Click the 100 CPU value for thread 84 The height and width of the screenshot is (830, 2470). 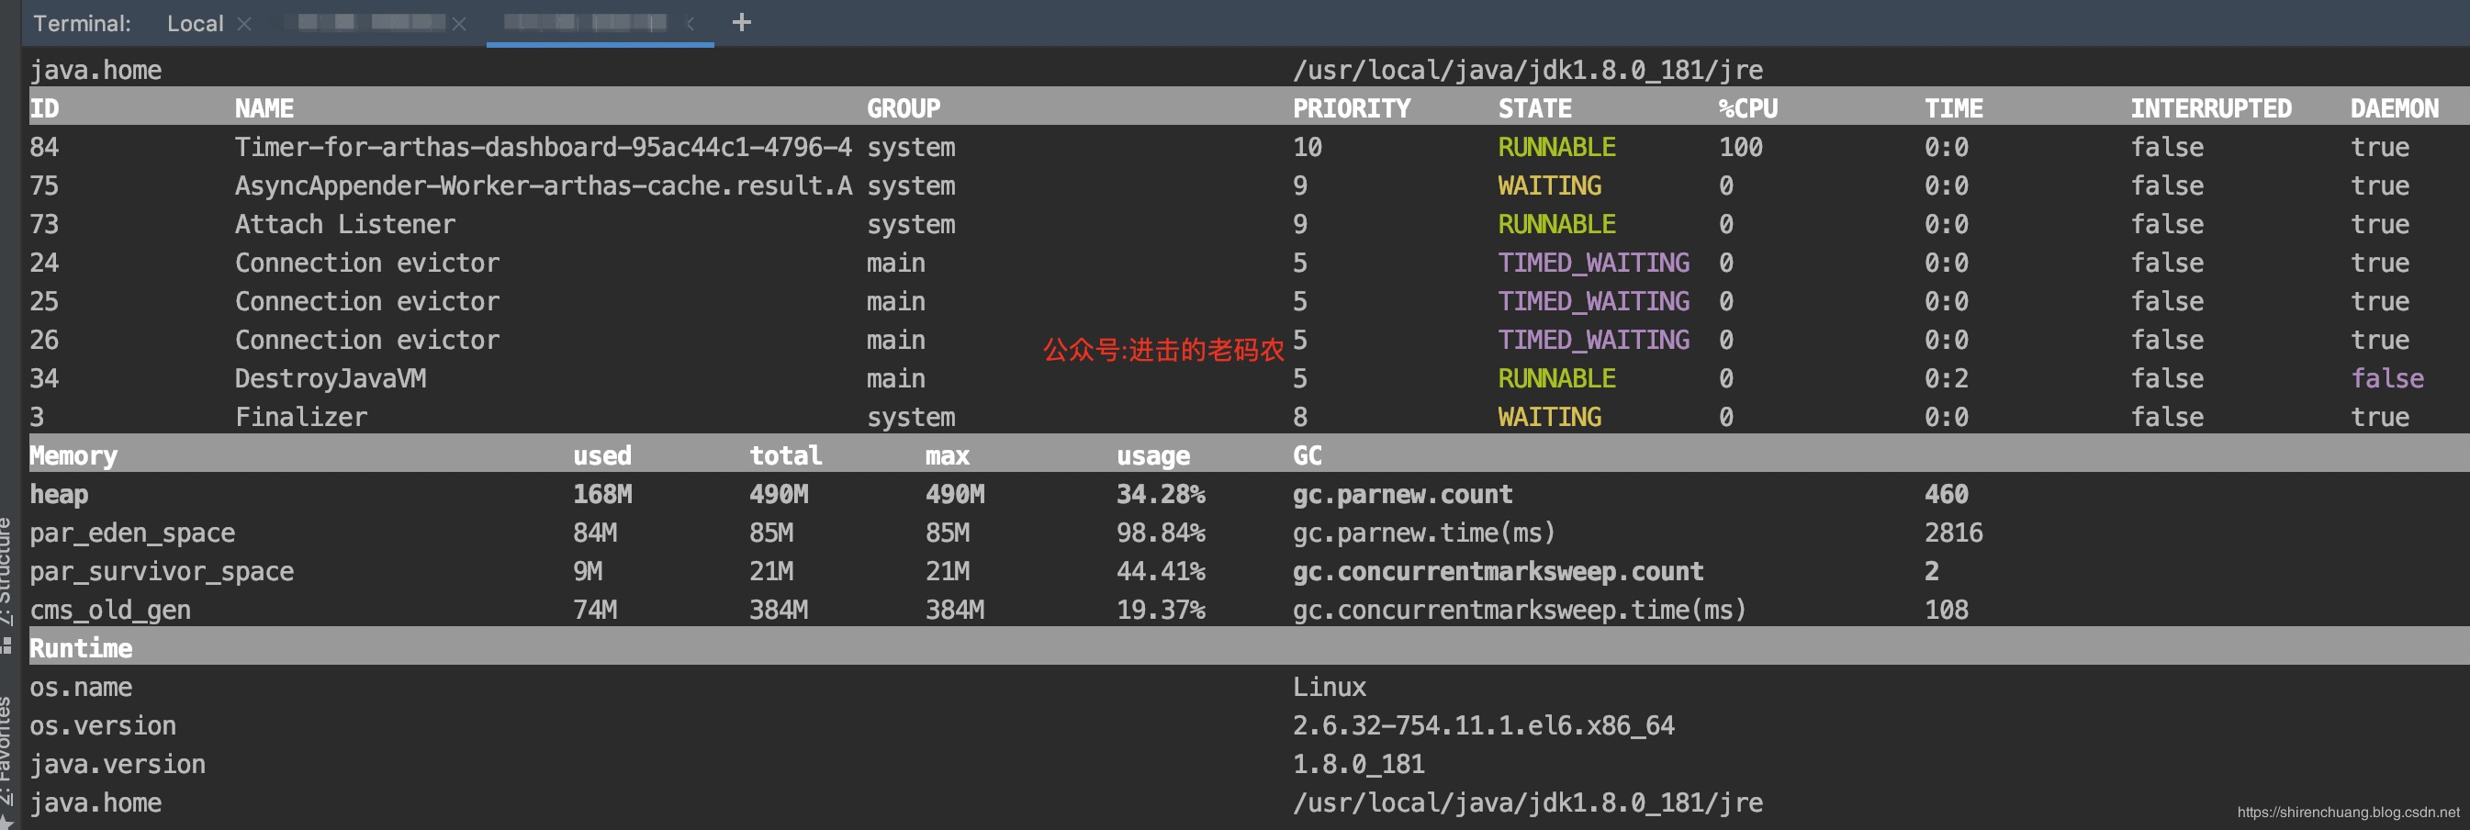tap(1740, 147)
